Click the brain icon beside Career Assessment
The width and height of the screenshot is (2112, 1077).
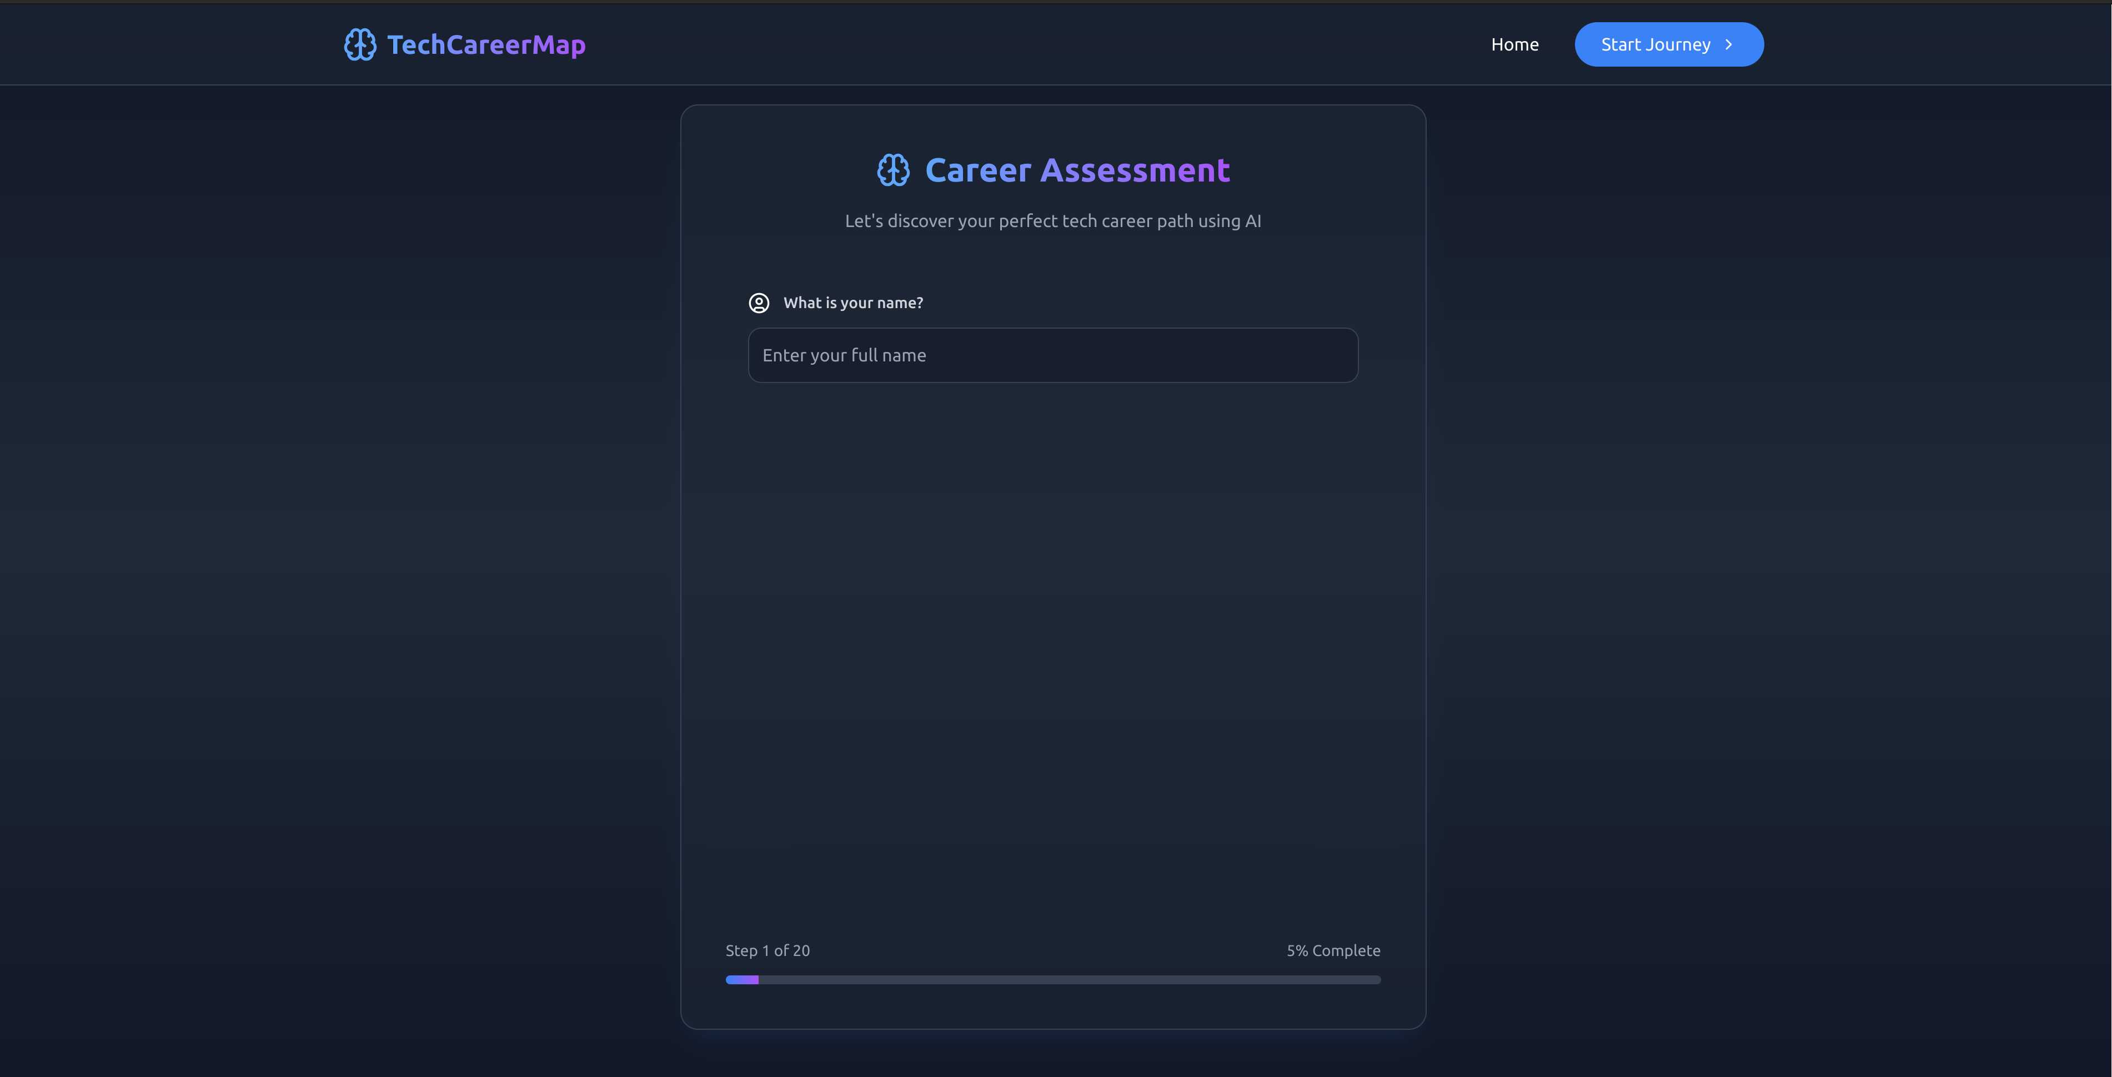point(893,170)
